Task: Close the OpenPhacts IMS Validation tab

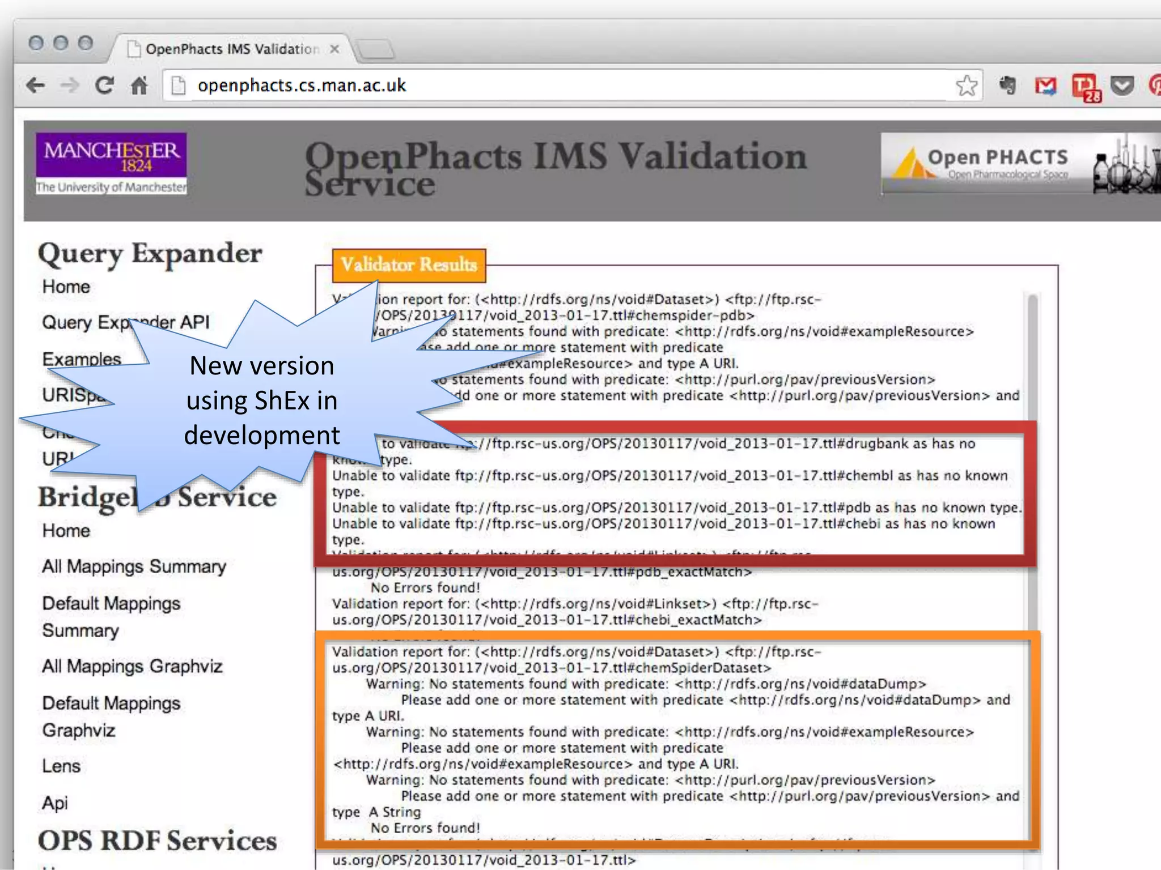Action: (x=334, y=49)
